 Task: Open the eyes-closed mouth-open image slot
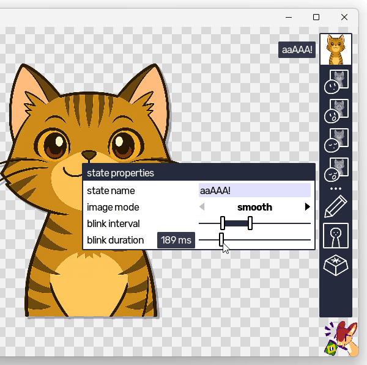pyautogui.click(x=336, y=170)
